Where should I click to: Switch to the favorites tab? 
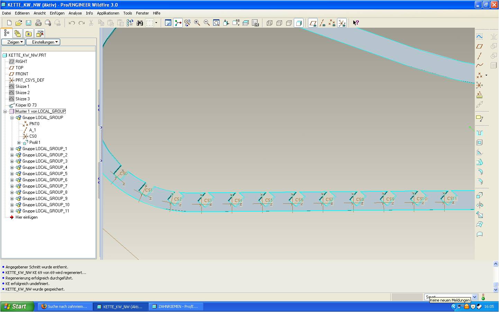point(29,34)
